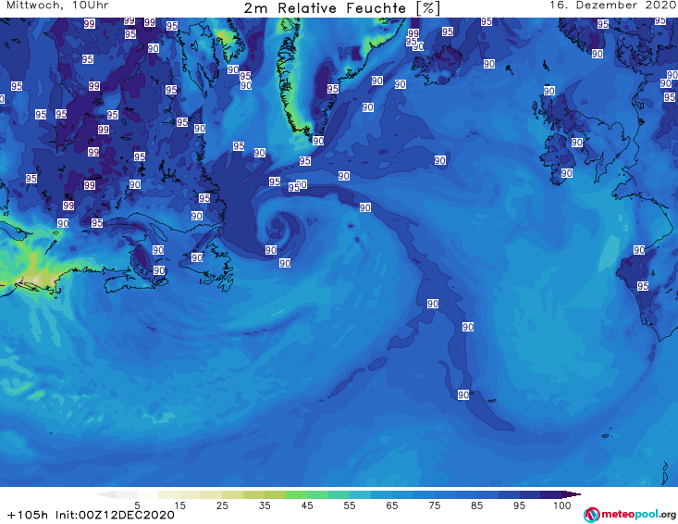Viewport: 678px width, 524px height.
Task: Click the legend label '35'
Action: point(265,505)
